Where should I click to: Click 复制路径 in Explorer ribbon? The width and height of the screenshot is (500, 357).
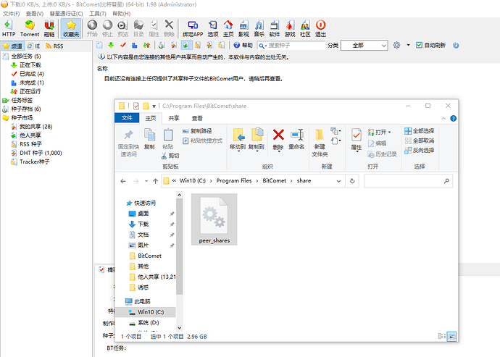(197, 131)
